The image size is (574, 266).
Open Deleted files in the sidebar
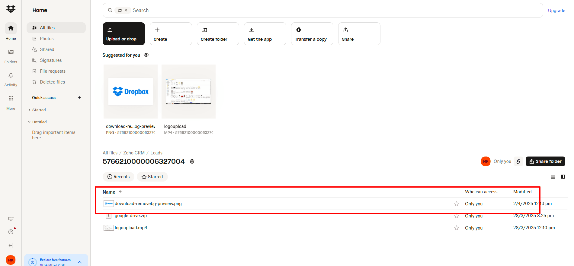[52, 82]
